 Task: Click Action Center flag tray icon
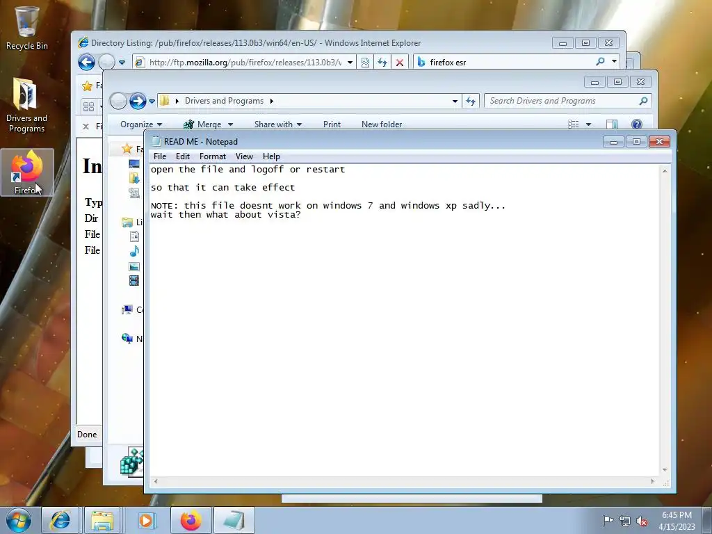[608, 521]
